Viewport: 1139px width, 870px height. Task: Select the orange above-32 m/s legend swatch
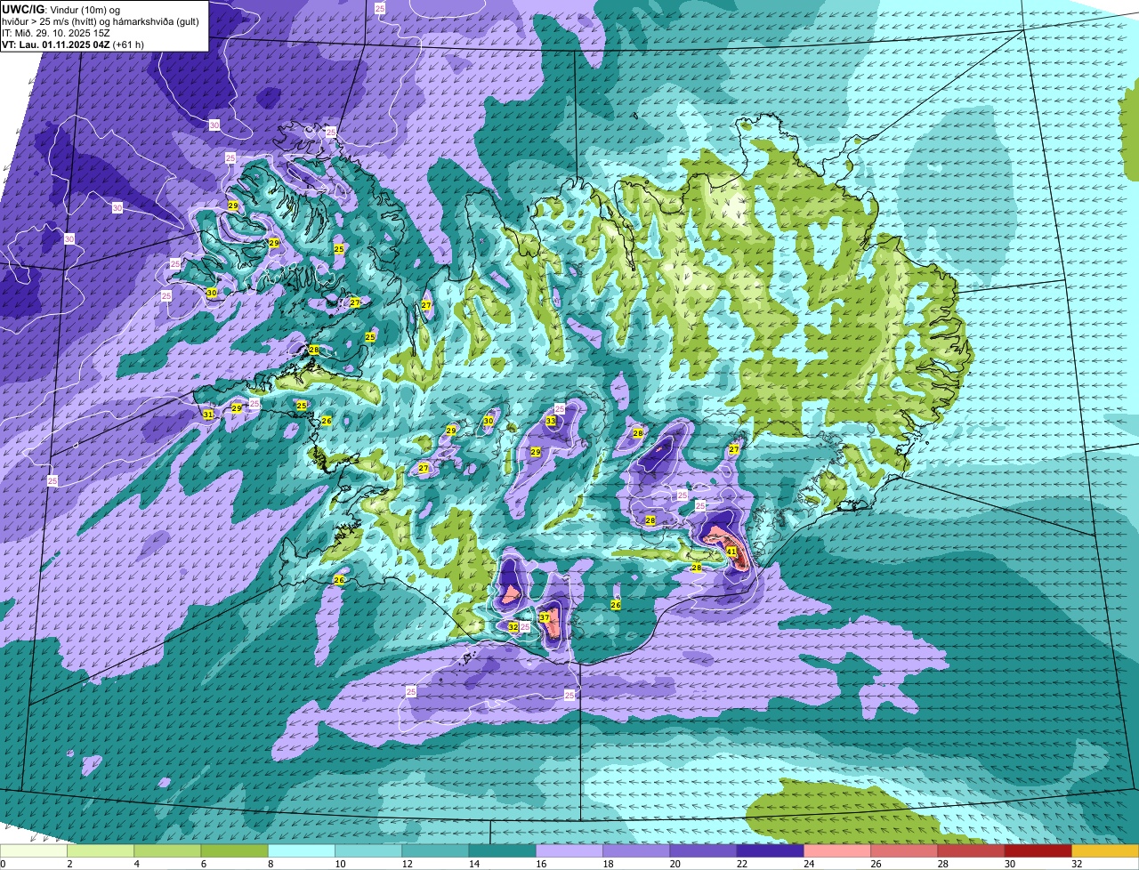(1105, 850)
